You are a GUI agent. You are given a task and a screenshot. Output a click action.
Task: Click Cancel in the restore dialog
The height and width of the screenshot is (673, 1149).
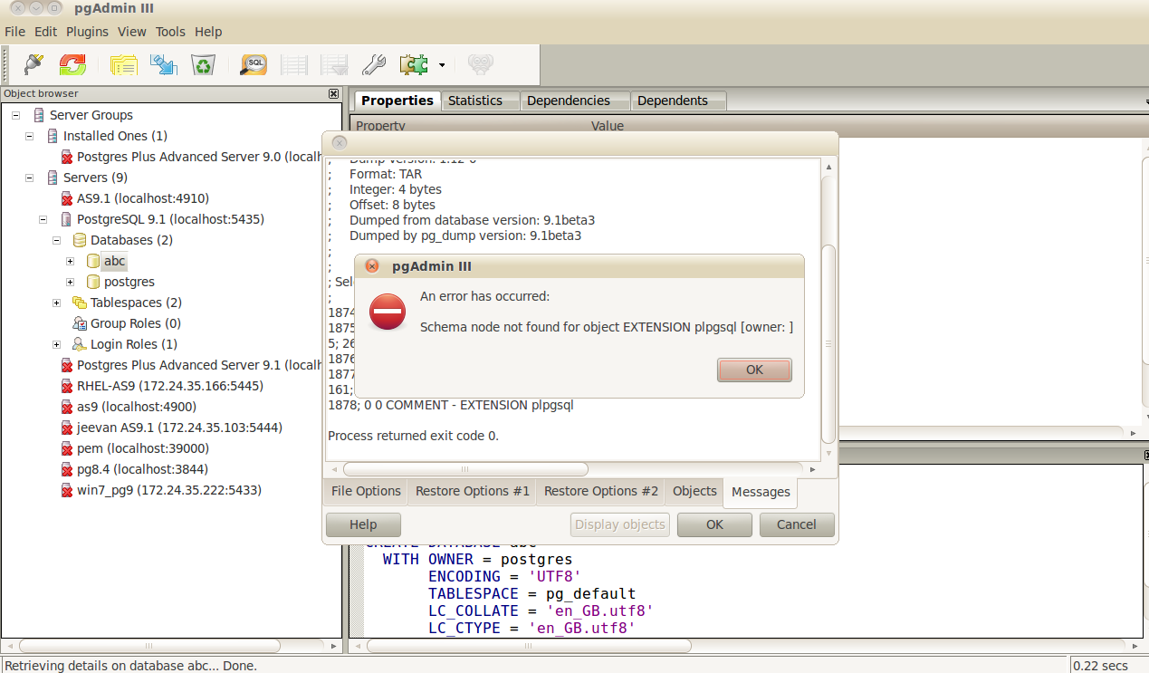coord(796,524)
